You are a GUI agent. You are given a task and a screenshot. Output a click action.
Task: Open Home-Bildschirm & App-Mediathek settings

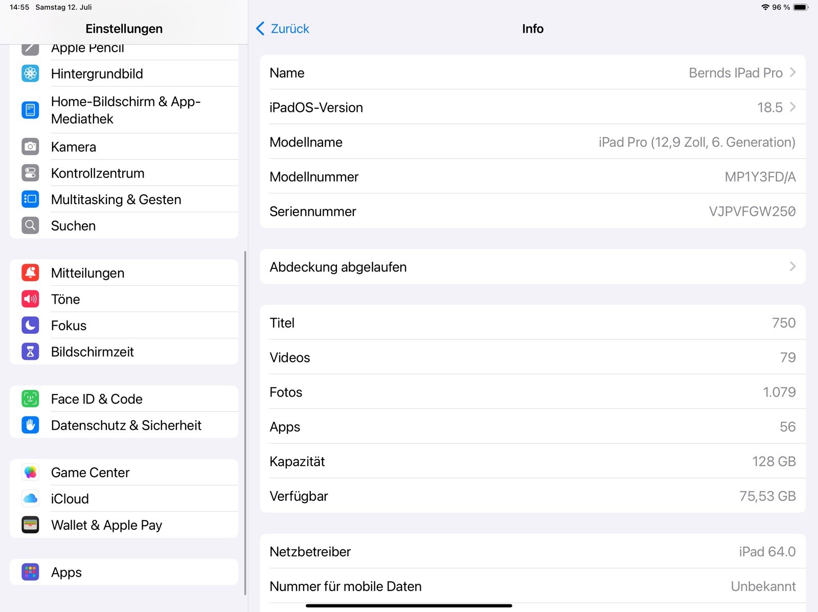click(x=124, y=110)
